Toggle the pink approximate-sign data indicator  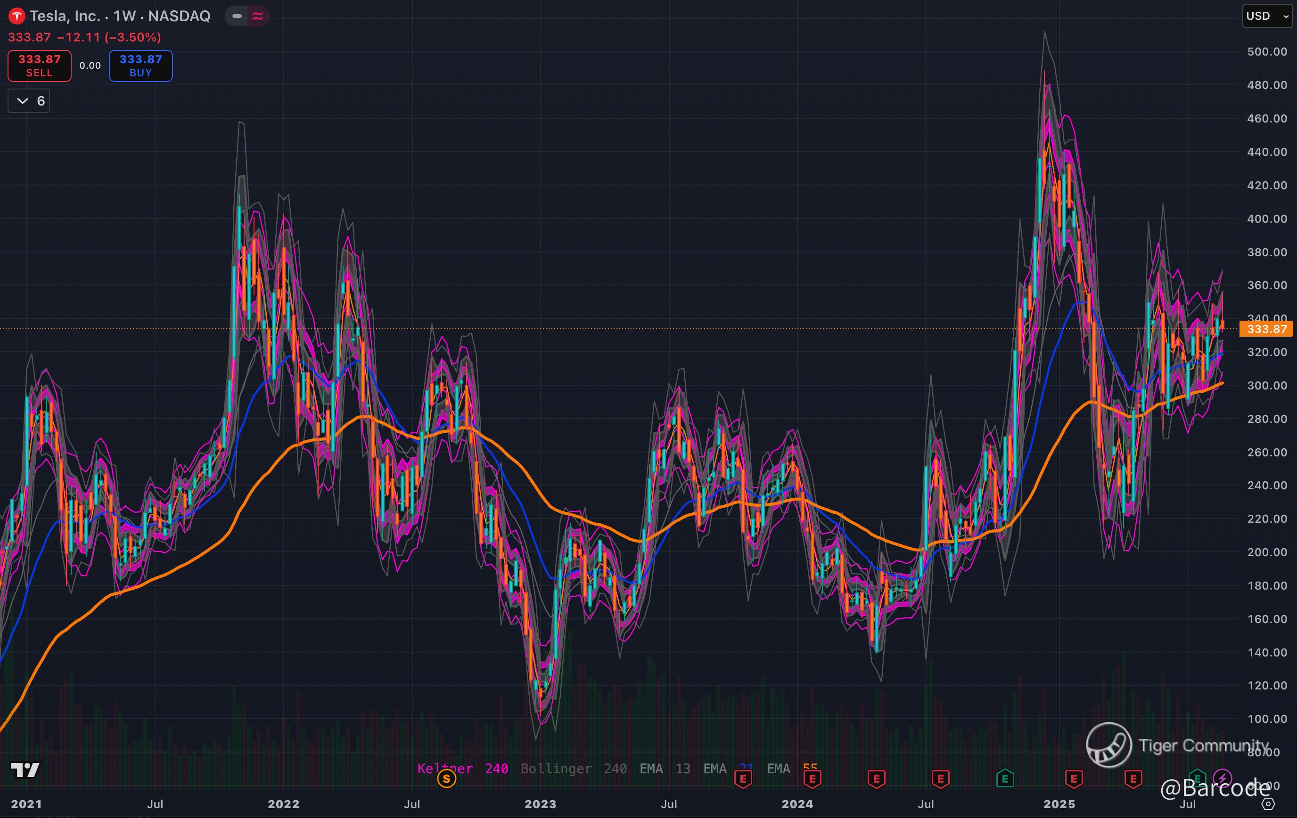tap(258, 16)
